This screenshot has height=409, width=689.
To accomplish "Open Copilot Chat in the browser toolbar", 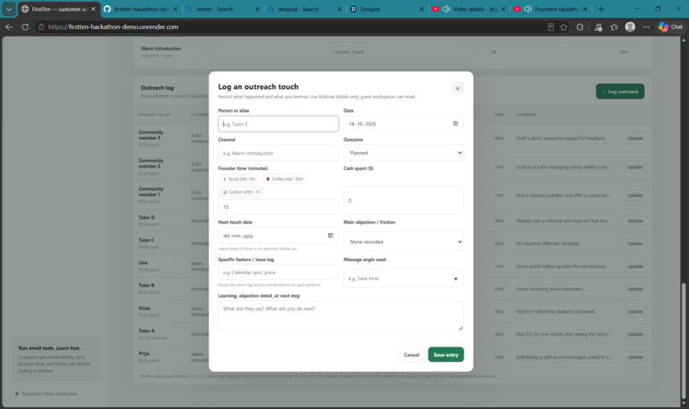I will pos(670,26).
